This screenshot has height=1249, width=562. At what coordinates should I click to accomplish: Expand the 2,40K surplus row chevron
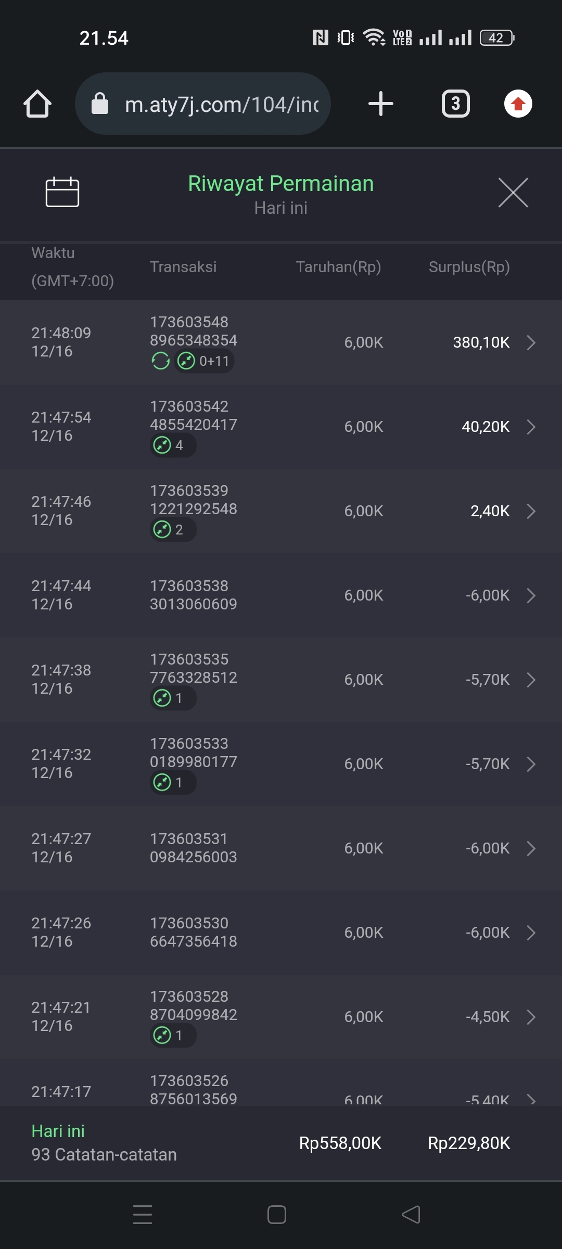(x=531, y=511)
